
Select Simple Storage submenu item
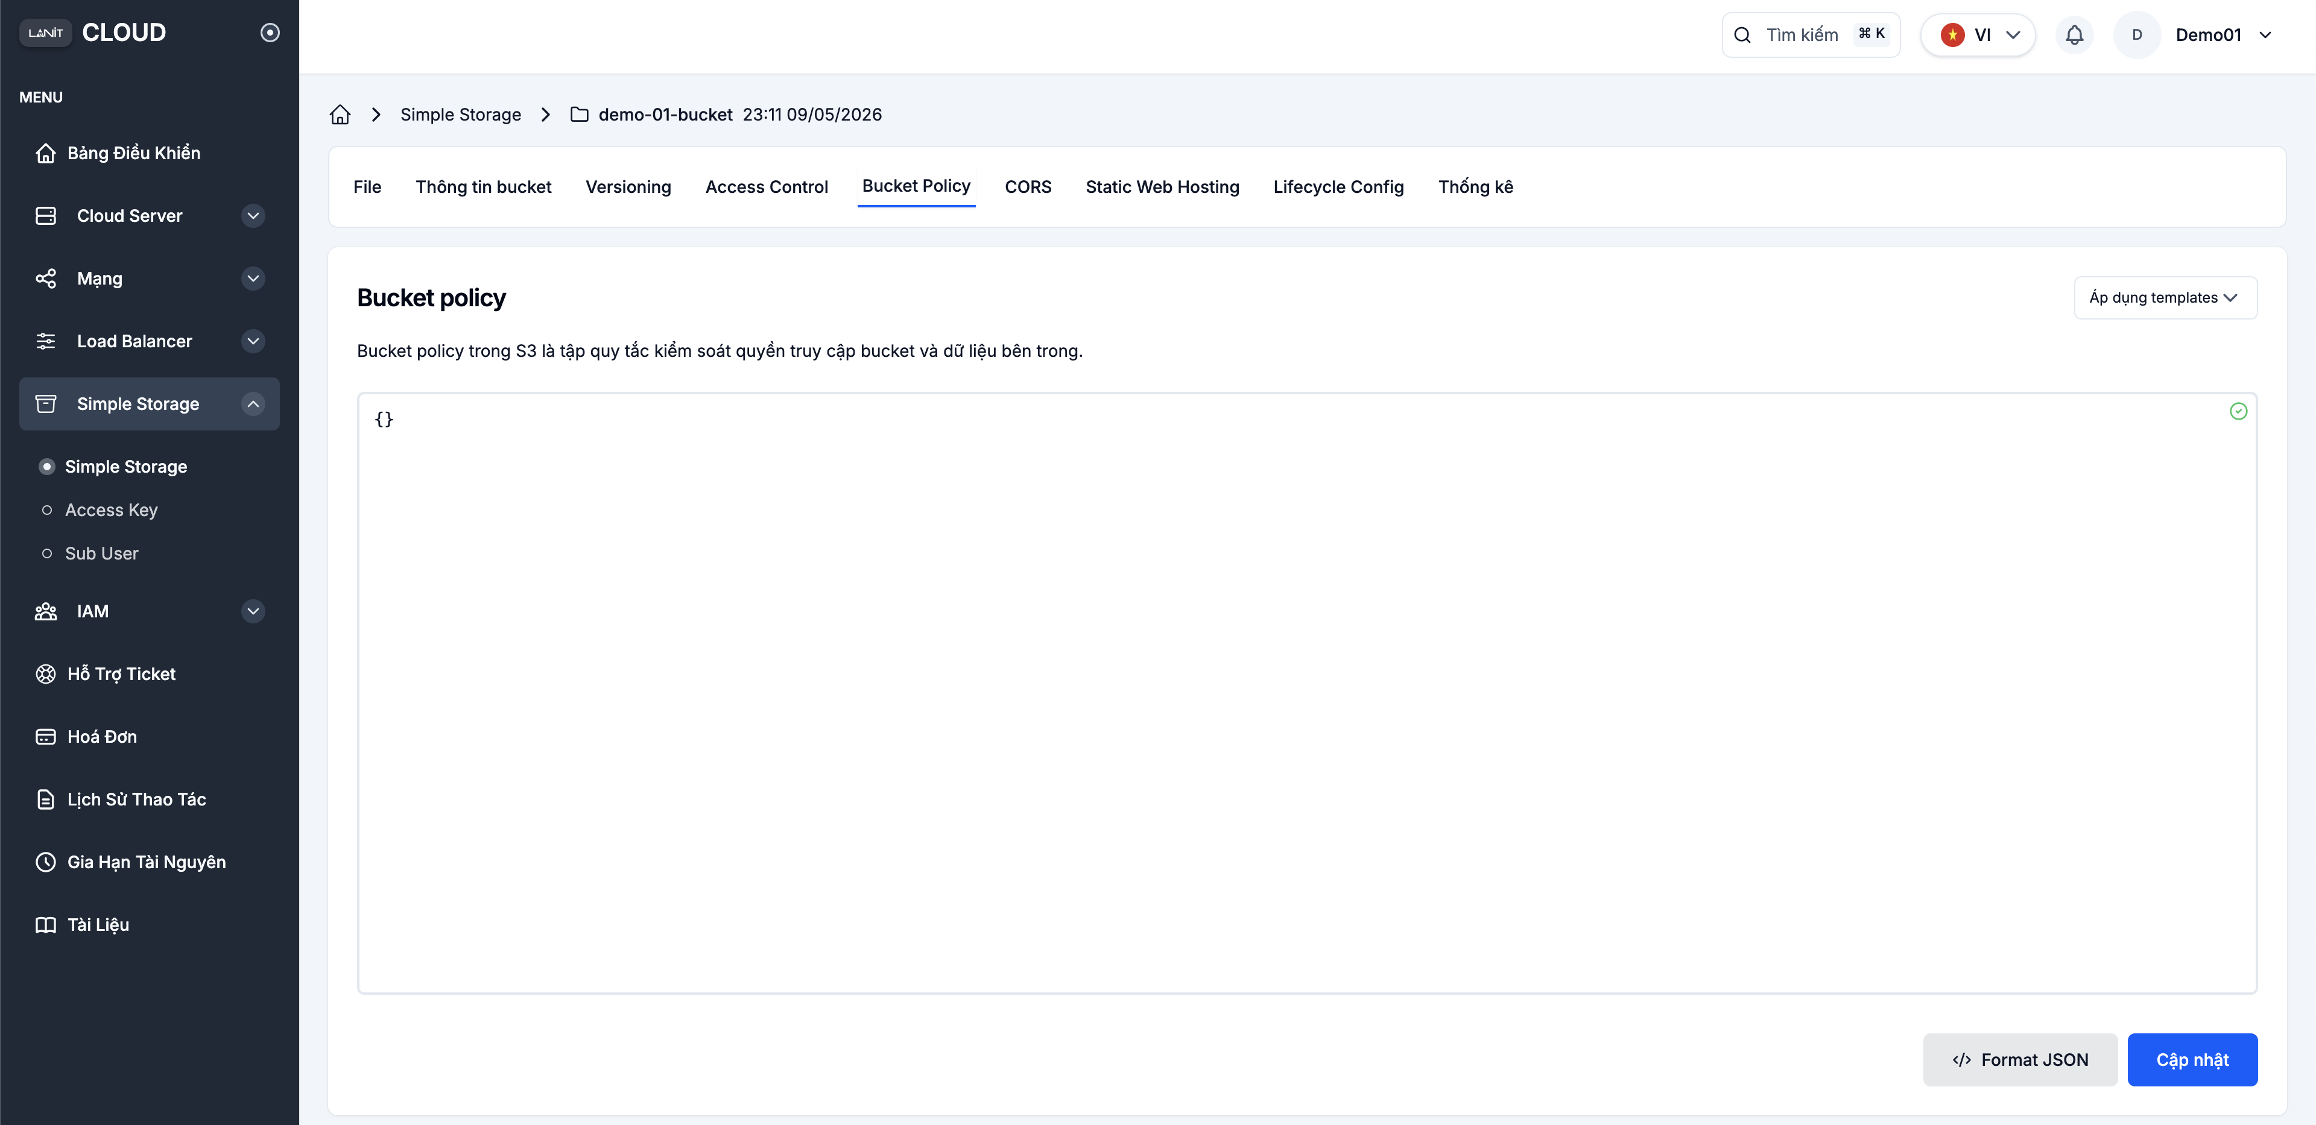click(x=126, y=467)
